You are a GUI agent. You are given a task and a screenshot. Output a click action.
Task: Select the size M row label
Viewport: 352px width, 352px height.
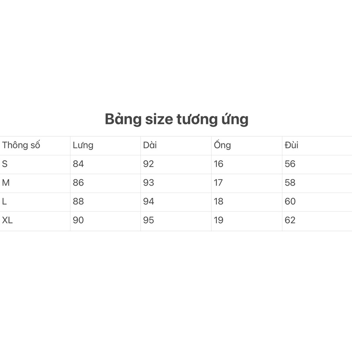(6, 183)
